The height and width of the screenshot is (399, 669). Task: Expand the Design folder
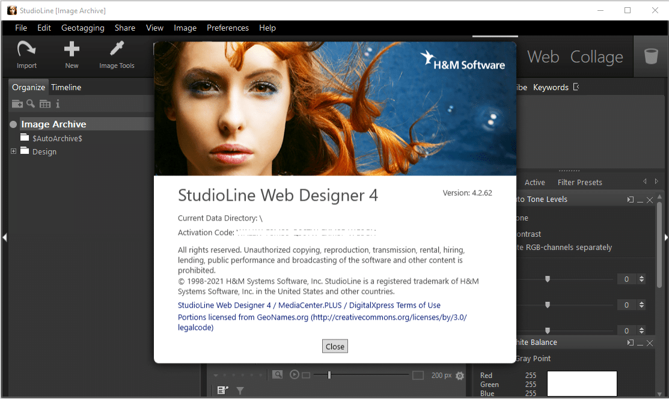coord(13,151)
